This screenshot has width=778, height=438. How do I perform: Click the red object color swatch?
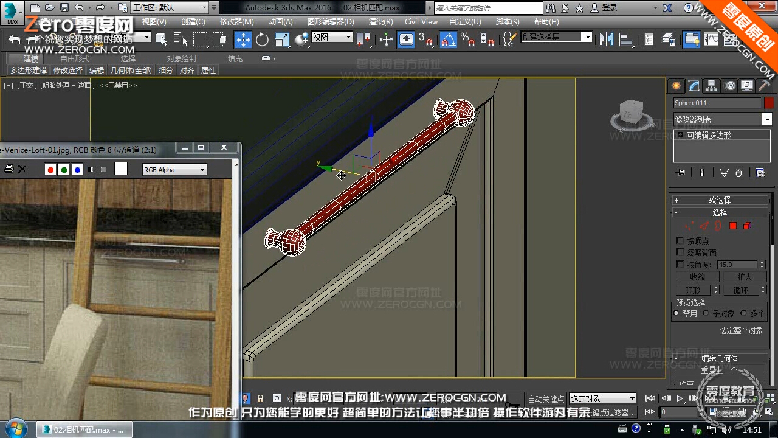[769, 103]
